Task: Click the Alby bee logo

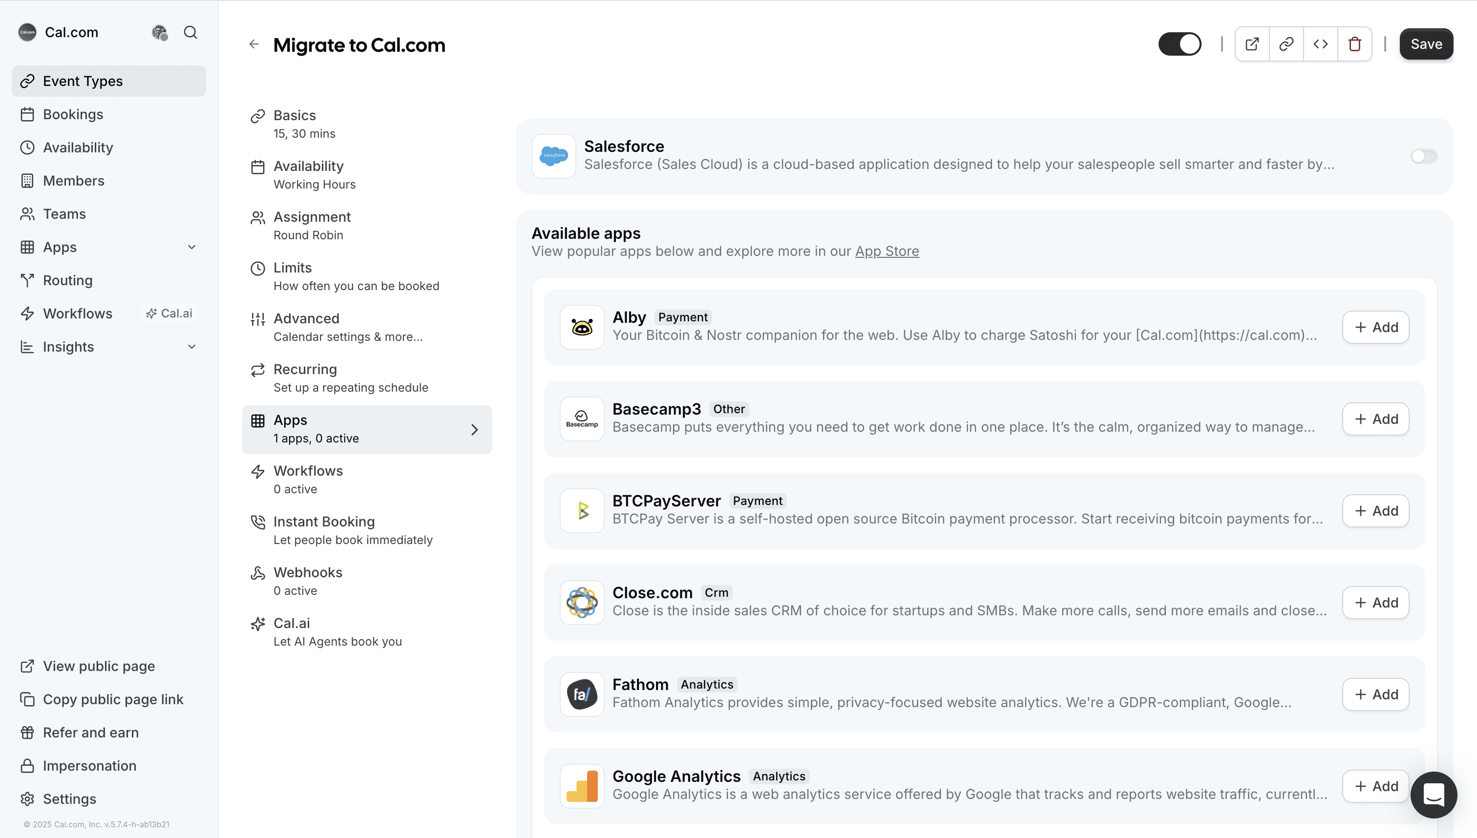Action: (x=582, y=327)
